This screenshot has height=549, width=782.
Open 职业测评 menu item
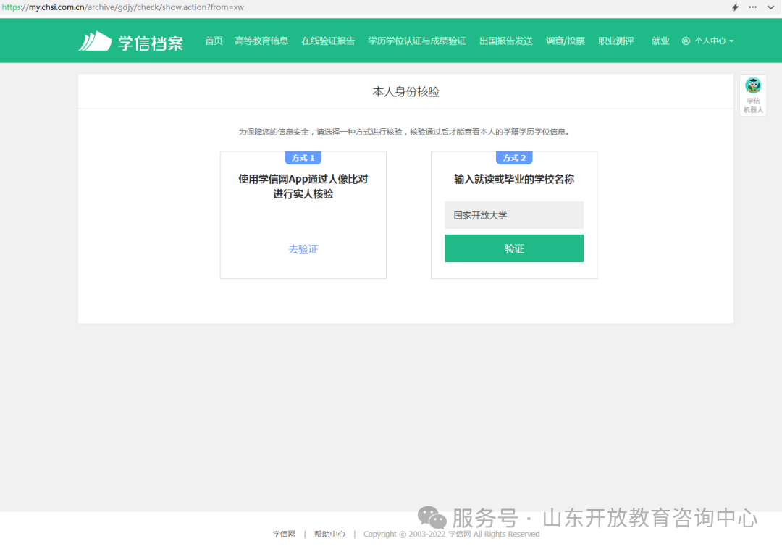point(616,41)
